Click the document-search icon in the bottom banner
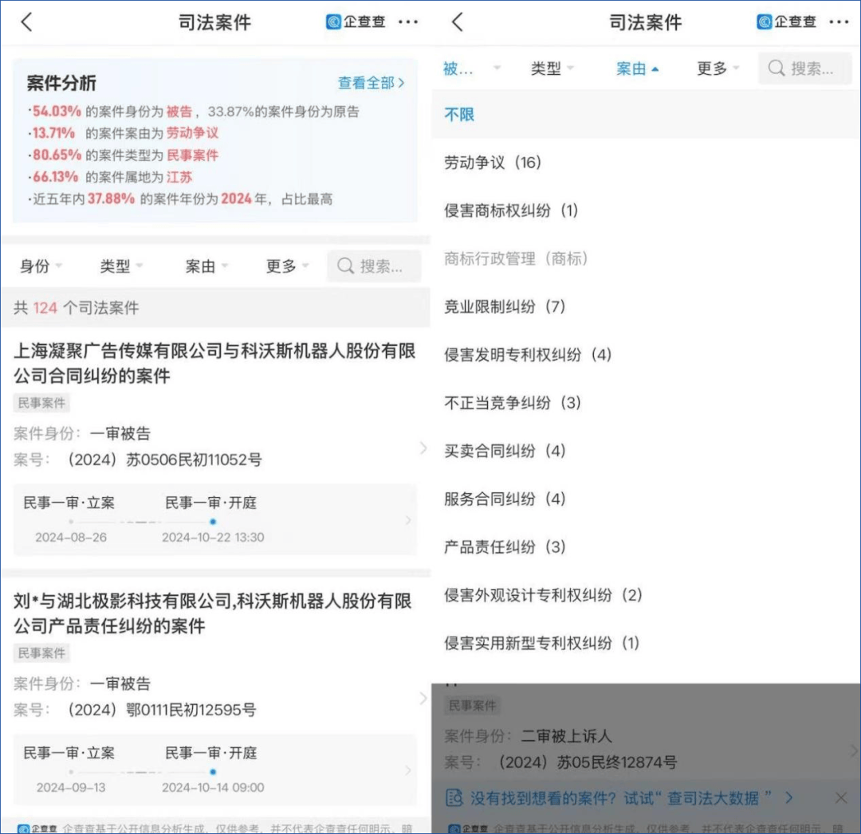861x834 pixels. pyautogui.click(x=454, y=797)
